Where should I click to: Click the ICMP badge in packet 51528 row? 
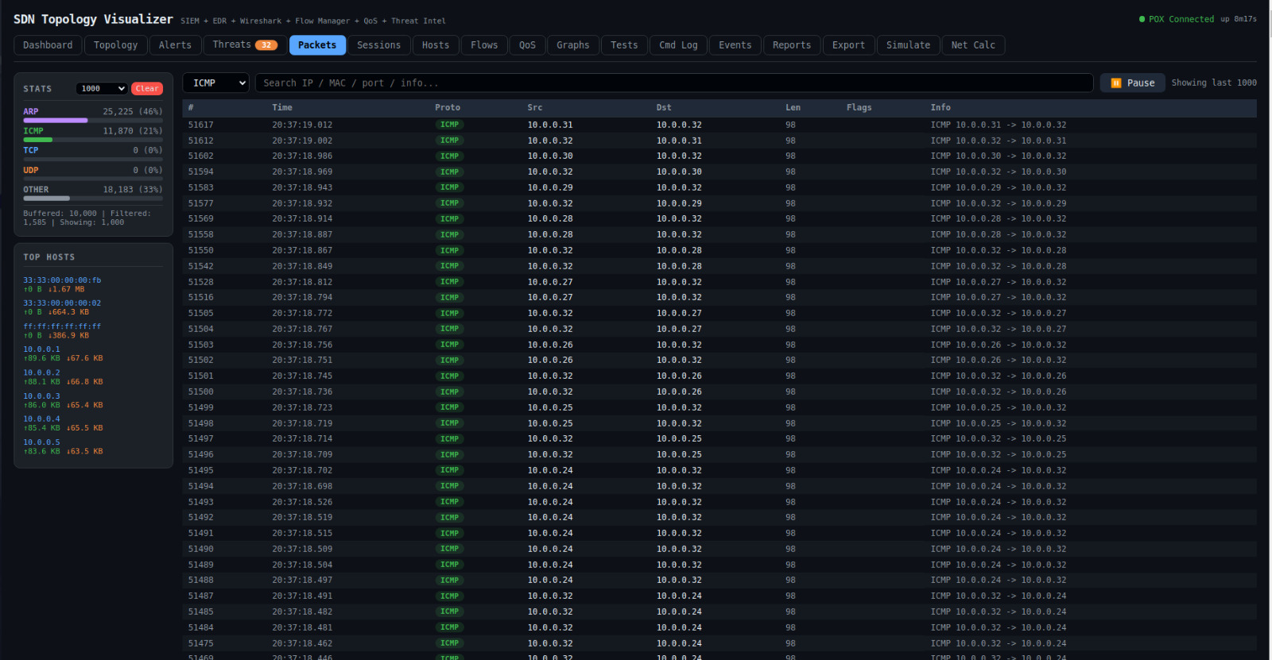point(450,282)
